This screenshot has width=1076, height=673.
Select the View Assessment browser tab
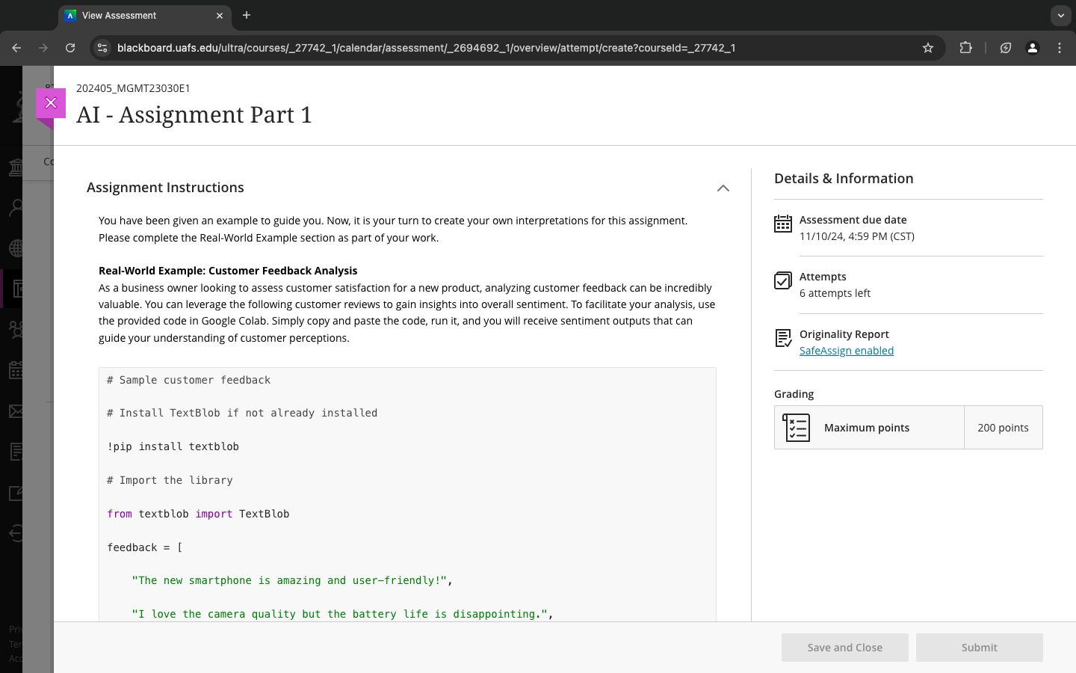tap(145, 16)
